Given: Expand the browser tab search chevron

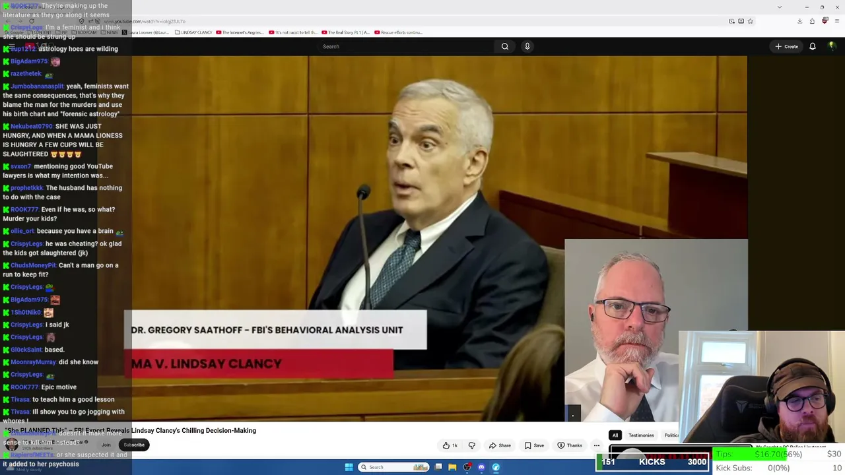Looking at the screenshot, I should click(x=779, y=7).
